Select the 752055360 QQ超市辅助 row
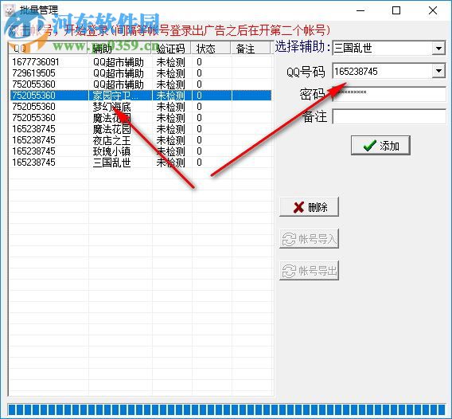The height and width of the screenshot is (419, 452). click(141, 84)
